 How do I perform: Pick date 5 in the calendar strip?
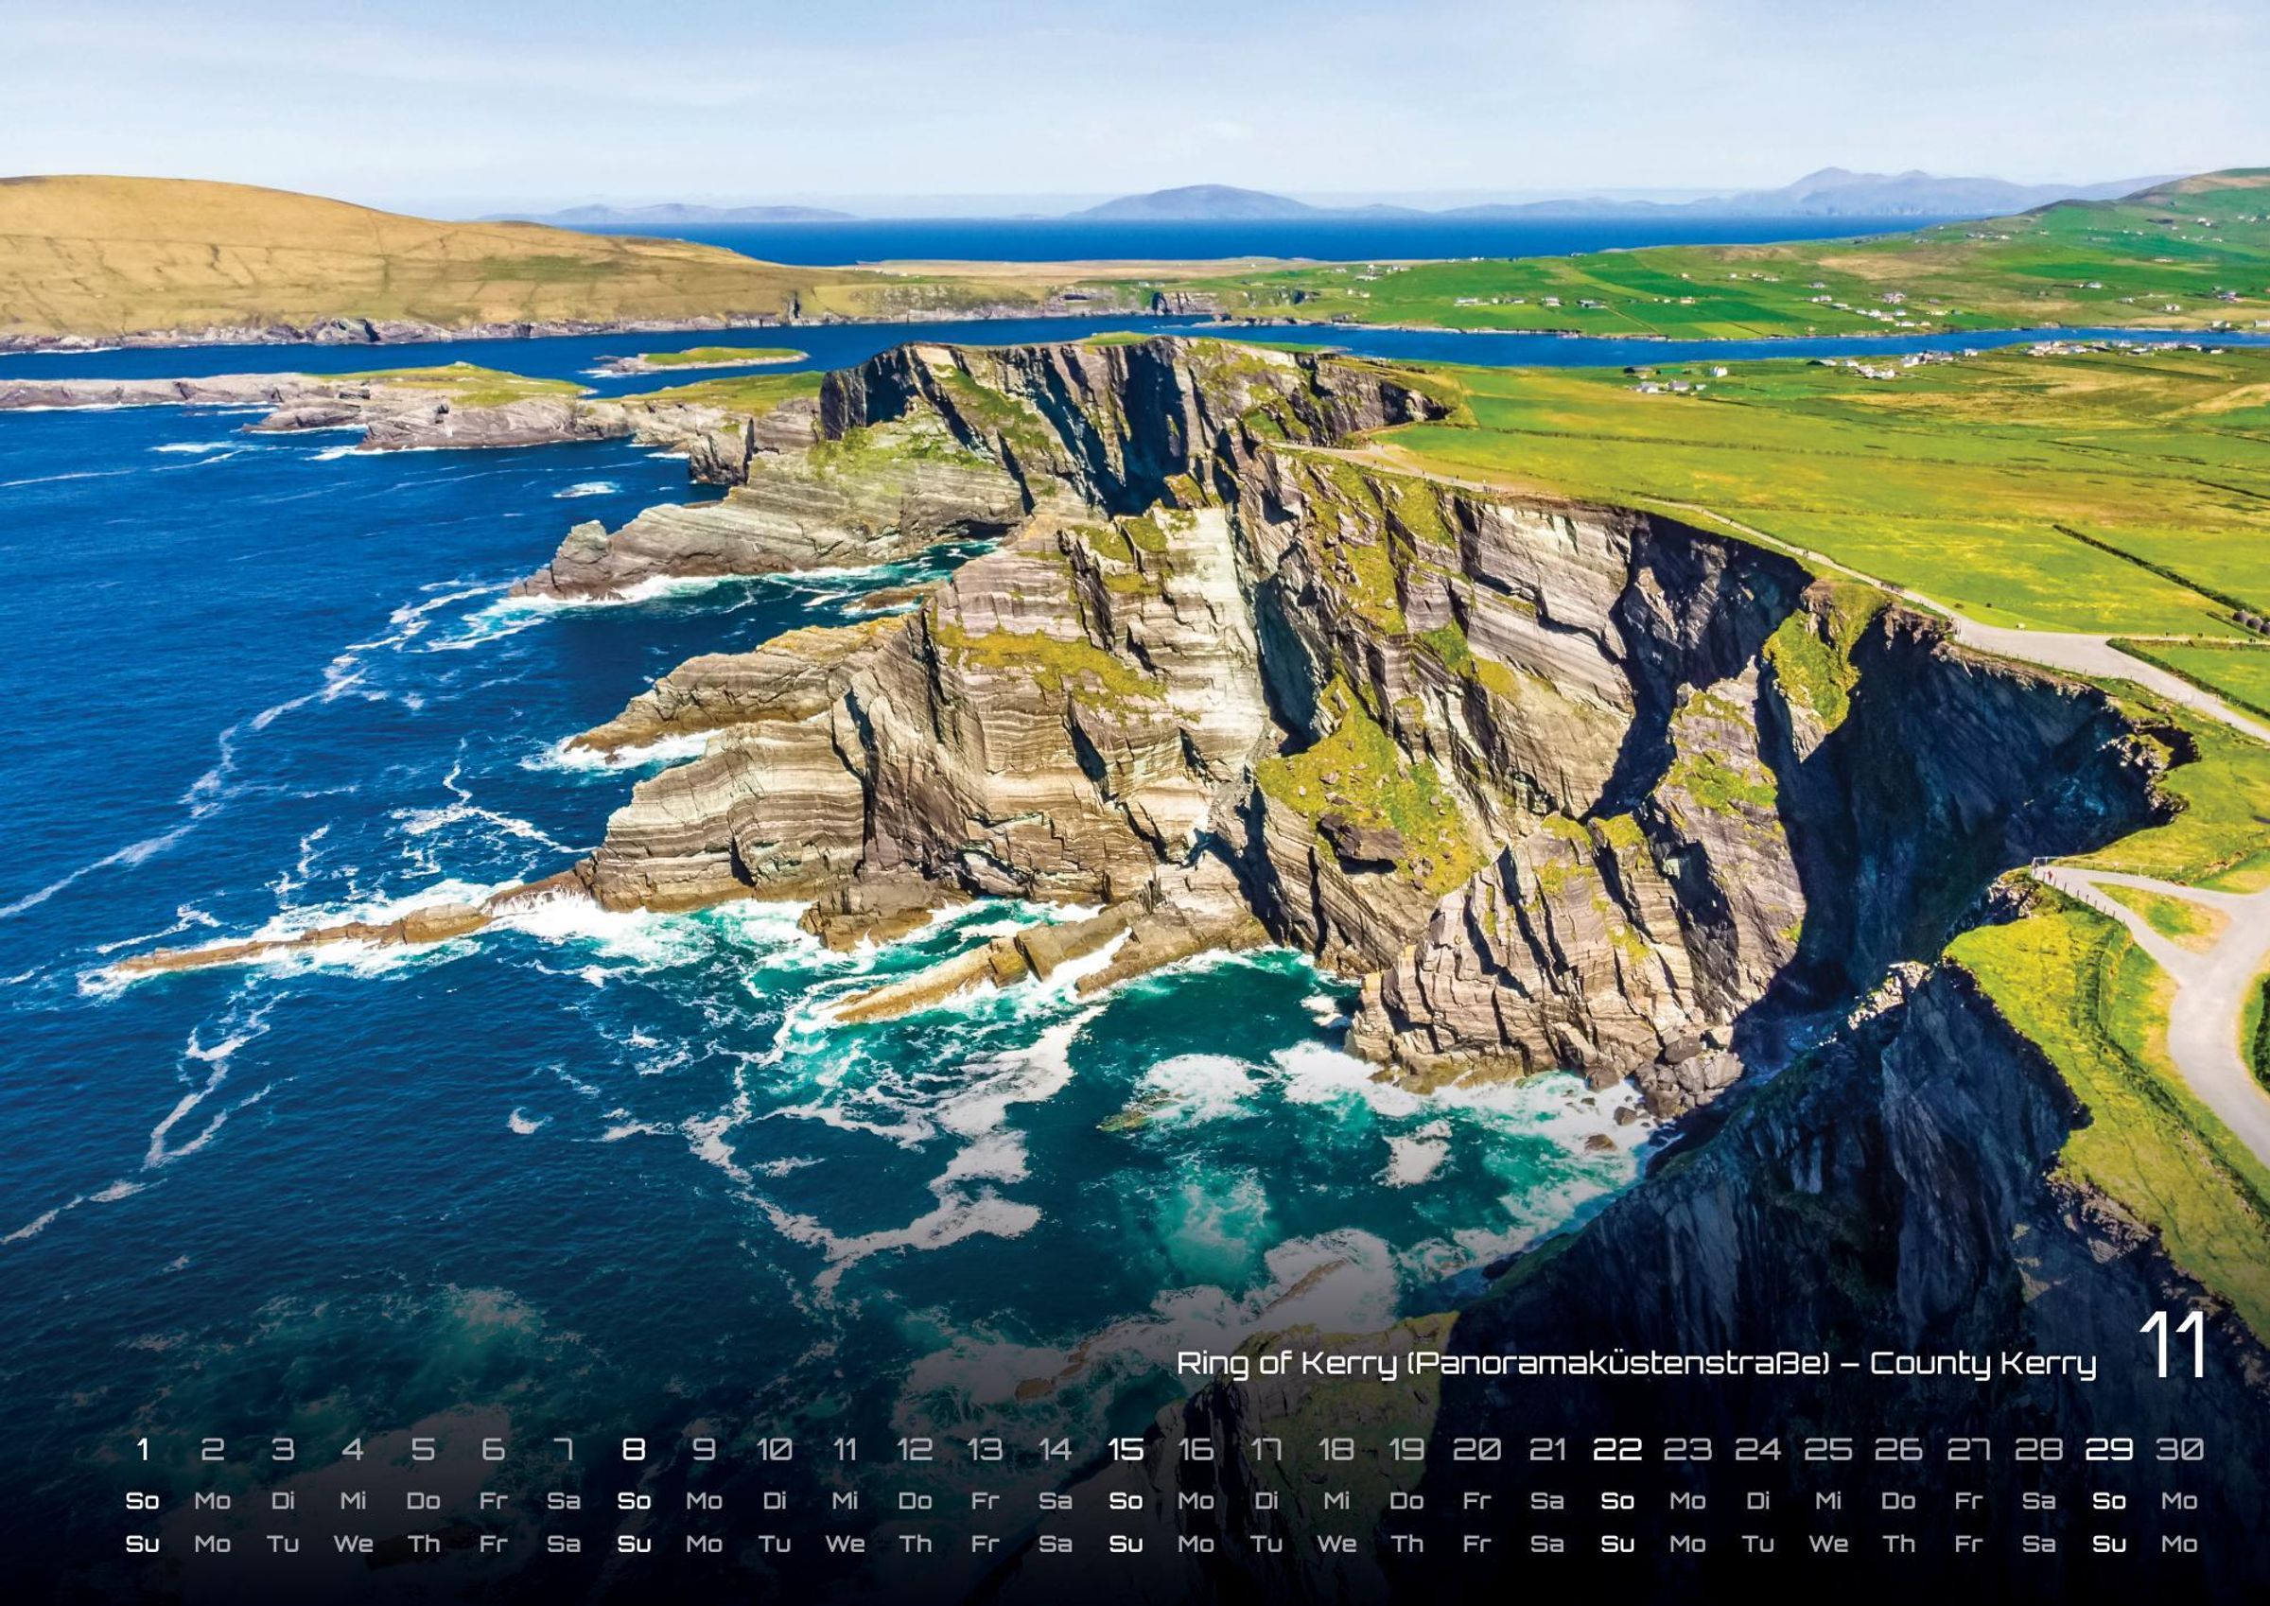[423, 1450]
